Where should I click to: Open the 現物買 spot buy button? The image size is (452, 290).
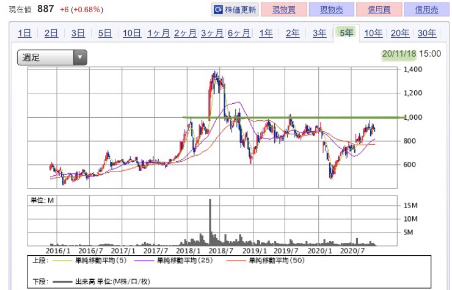(x=284, y=10)
